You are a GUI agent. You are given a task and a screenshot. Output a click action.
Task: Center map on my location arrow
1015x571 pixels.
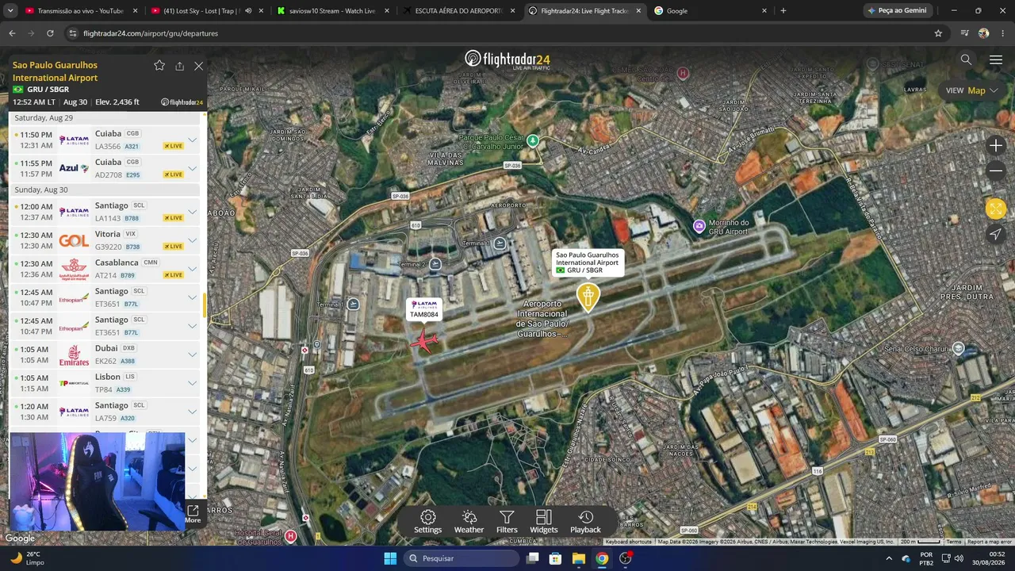(x=996, y=234)
